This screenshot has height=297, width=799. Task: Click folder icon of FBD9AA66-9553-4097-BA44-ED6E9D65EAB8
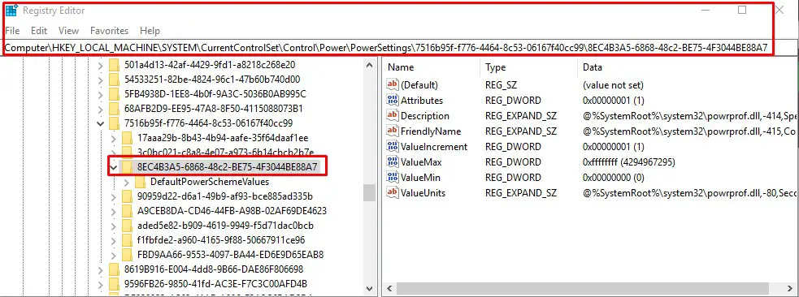pyautogui.click(x=128, y=254)
